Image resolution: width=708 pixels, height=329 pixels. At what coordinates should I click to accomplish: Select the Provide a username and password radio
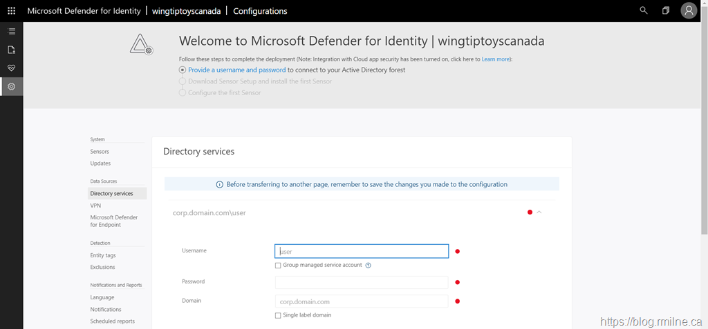(x=183, y=70)
